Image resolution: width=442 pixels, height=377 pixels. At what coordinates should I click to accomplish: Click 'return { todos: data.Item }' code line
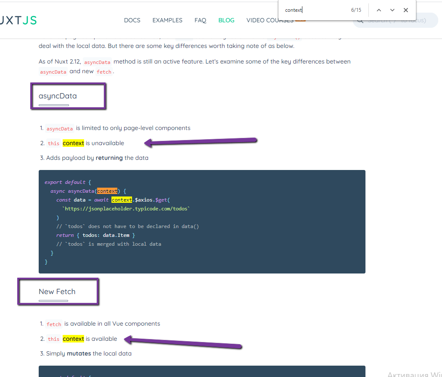[x=95, y=235]
